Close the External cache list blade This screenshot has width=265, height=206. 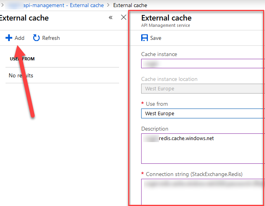(123, 18)
